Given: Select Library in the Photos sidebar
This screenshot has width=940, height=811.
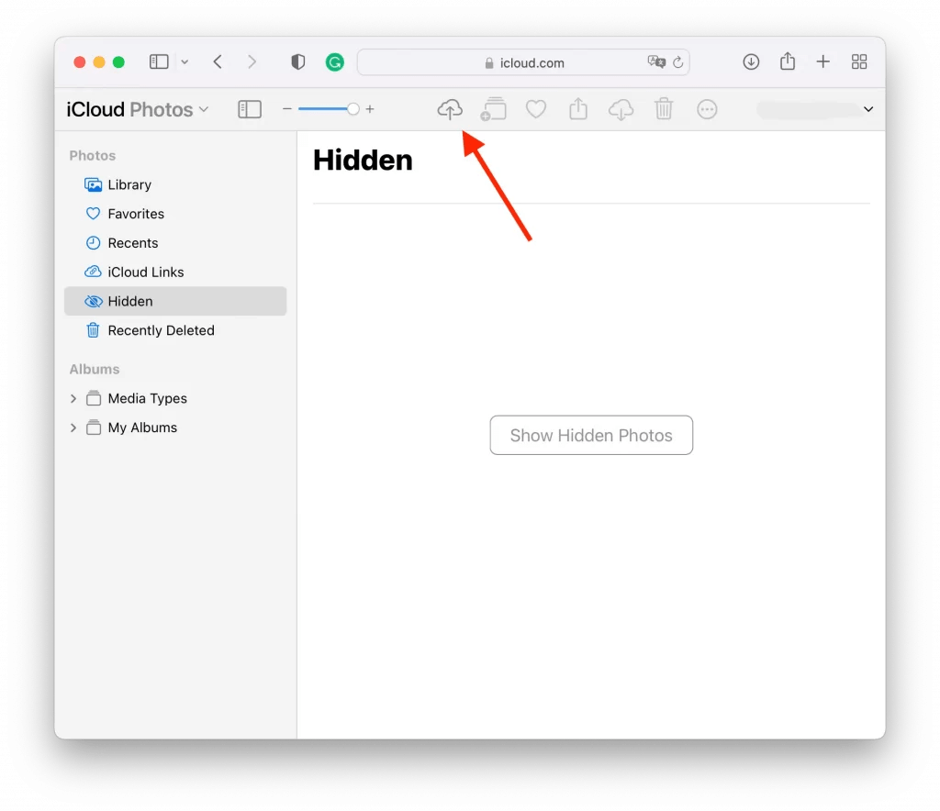Looking at the screenshot, I should tap(129, 184).
